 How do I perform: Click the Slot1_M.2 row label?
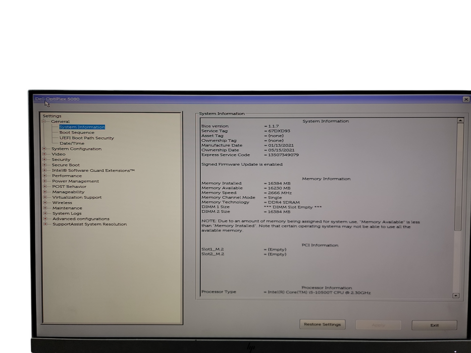(213, 250)
